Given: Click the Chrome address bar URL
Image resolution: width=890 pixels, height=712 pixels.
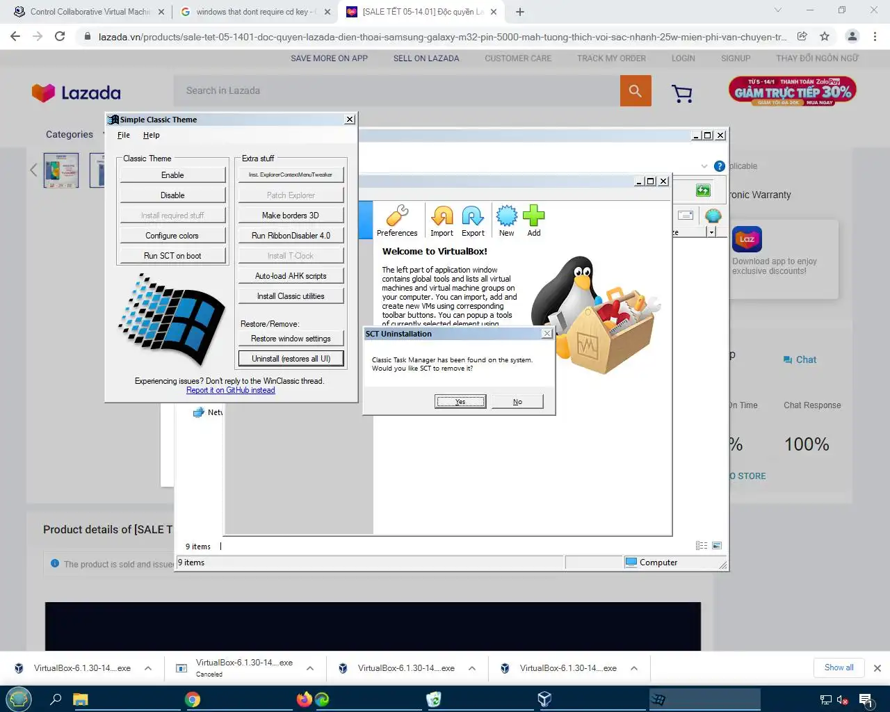Looking at the screenshot, I should pyautogui.click(x=442, y=37).
